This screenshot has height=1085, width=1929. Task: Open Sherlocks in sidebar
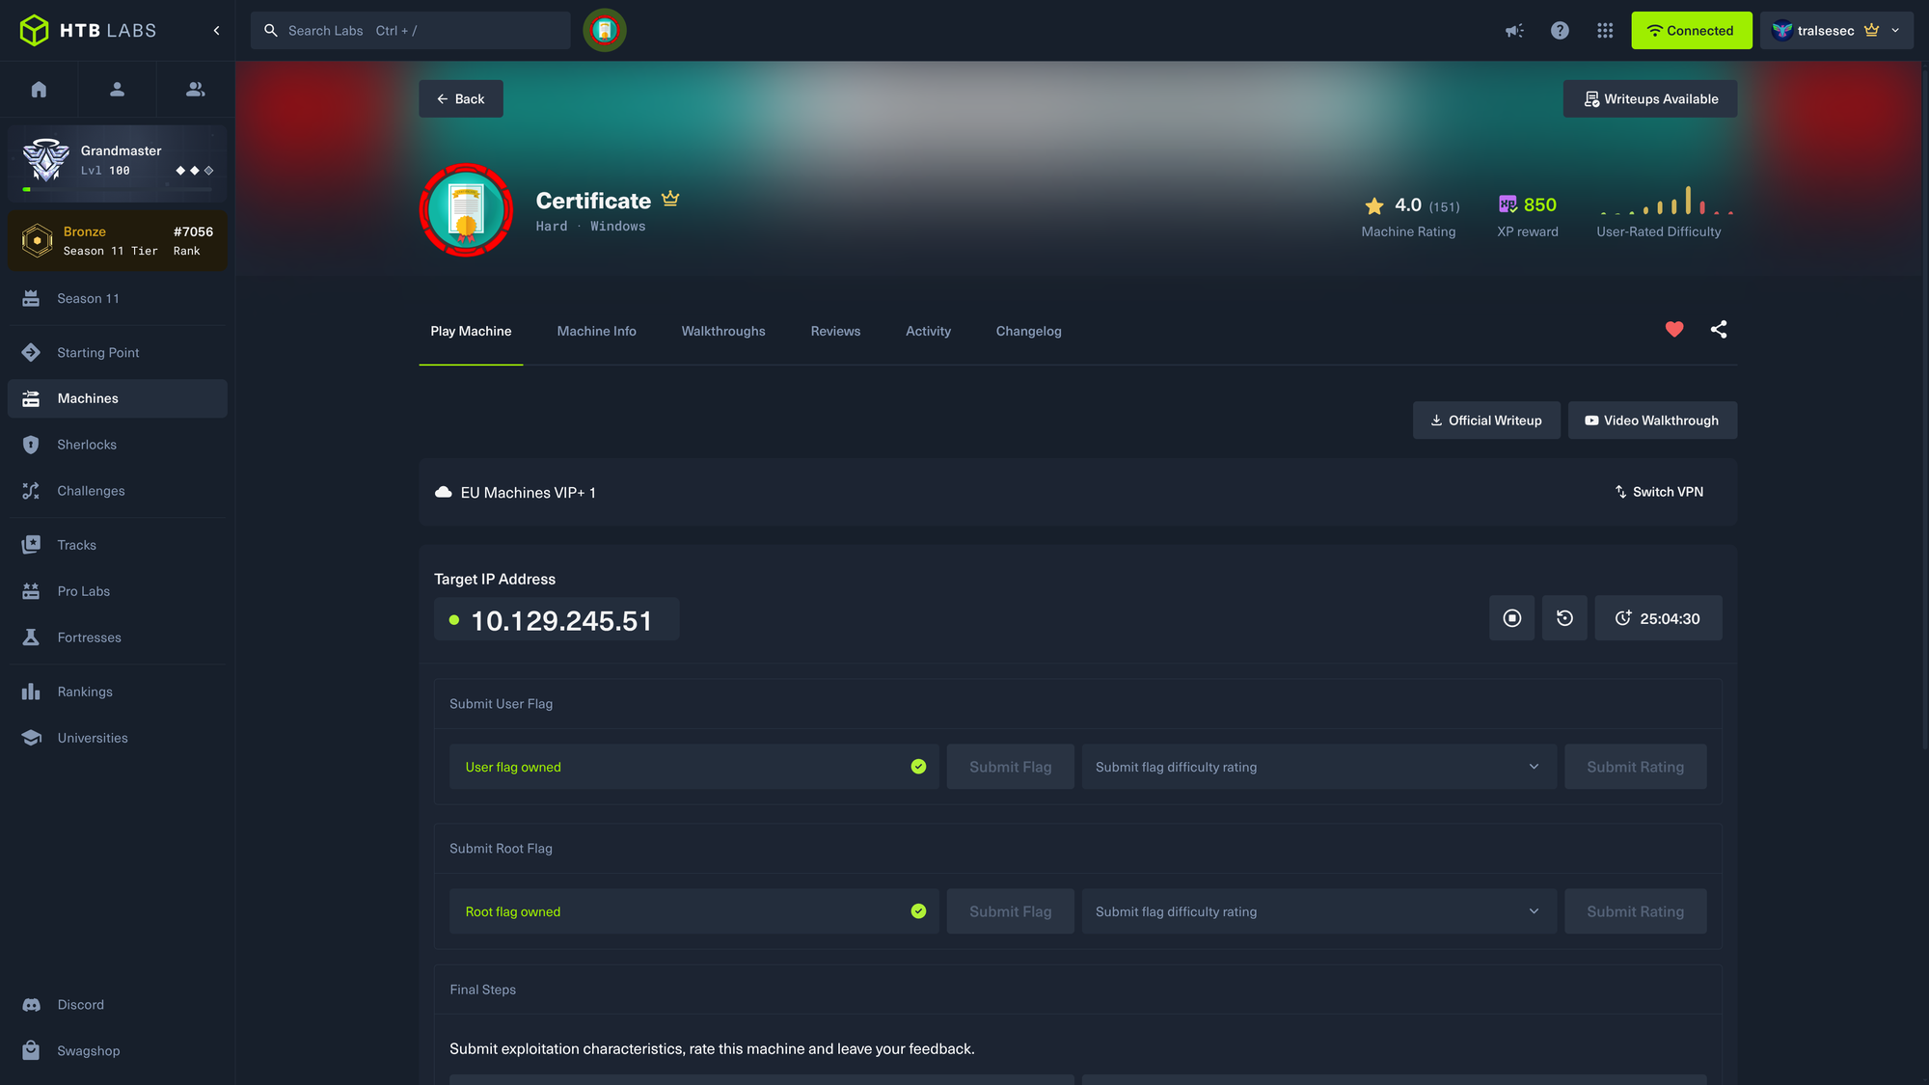(118, 445)
